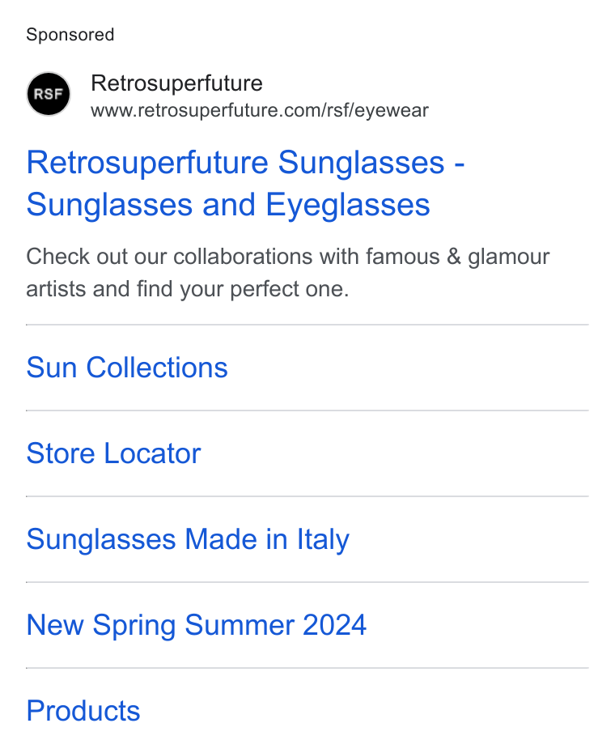Open the Retrosuperfuture Sunglasses headline link
This screenshot has height=753, width=615.
245,184
